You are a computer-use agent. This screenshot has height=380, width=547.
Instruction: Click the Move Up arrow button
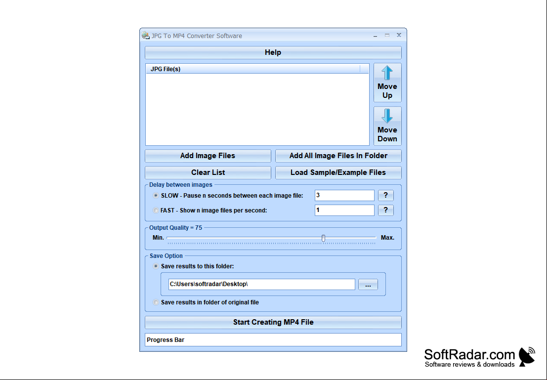click(x=387, y=83)
